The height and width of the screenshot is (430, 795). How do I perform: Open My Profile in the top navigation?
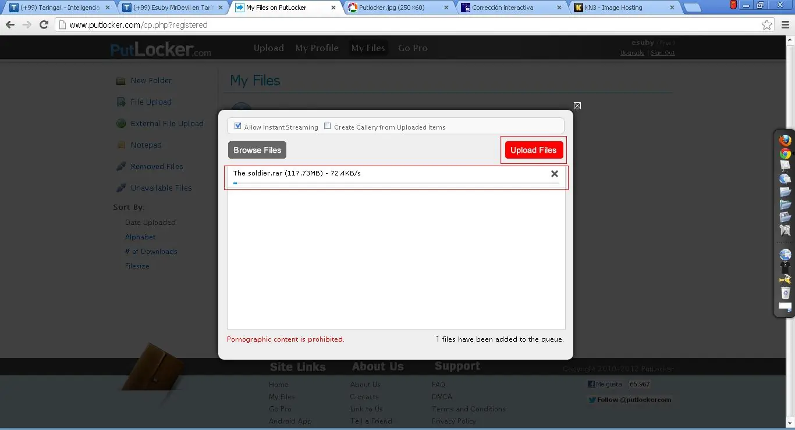pos(317,48)
